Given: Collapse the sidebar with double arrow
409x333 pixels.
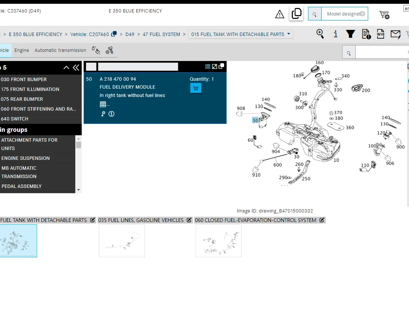Looking at the screenshot, I should 76,68.
